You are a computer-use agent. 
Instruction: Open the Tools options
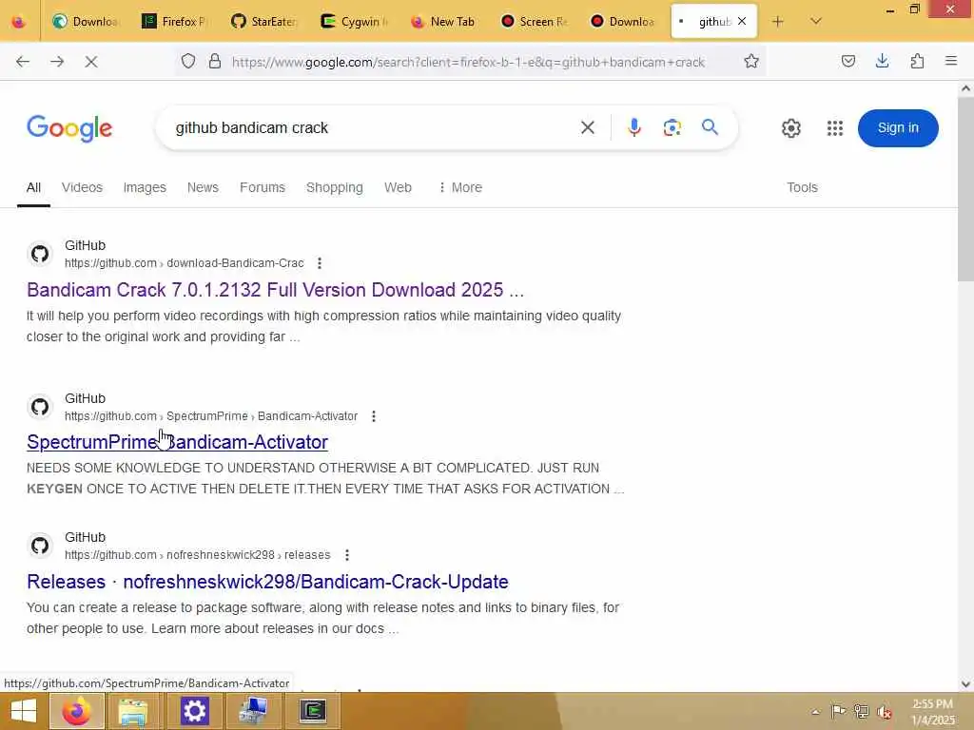coord(802,187)
